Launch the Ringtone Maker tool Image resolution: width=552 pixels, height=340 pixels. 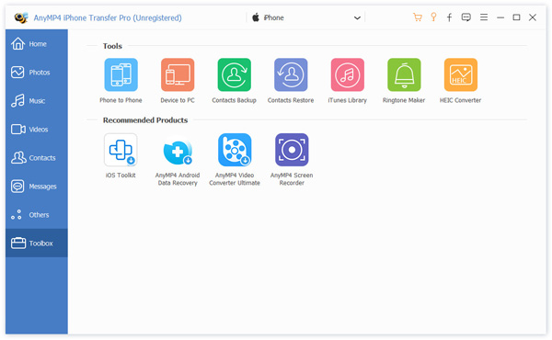(x=404, y=74)
